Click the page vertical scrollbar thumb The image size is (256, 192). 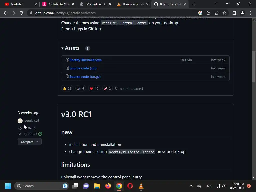[254, 67]
